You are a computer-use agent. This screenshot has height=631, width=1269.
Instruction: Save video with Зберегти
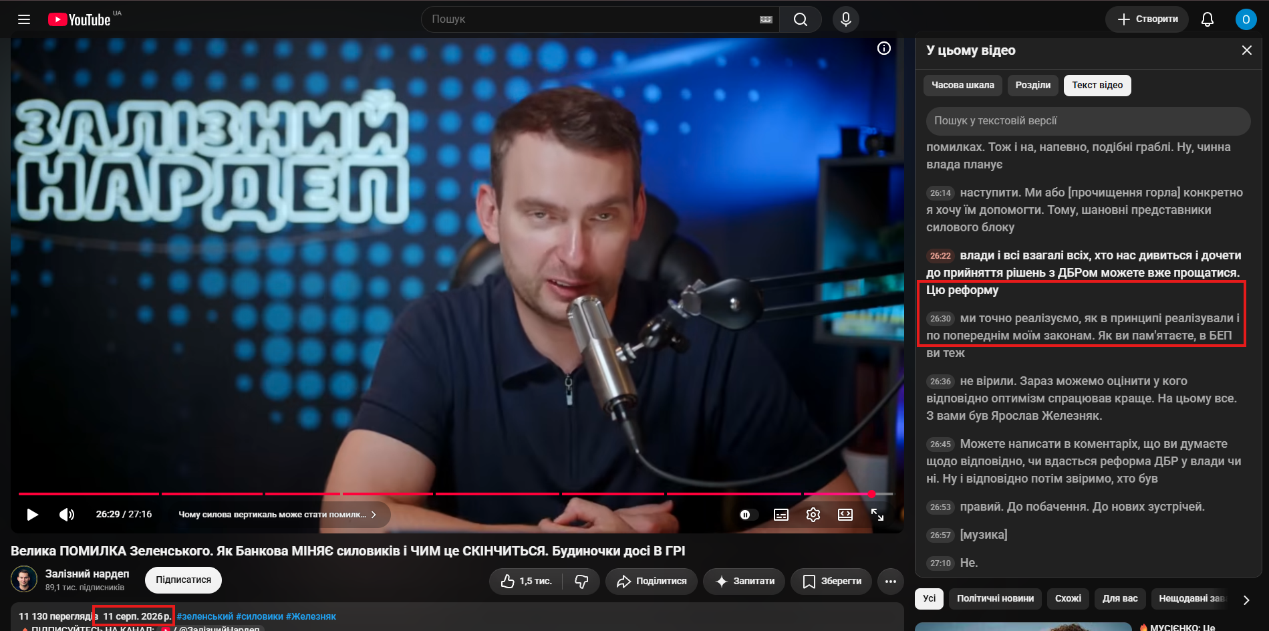click(831, 582)
